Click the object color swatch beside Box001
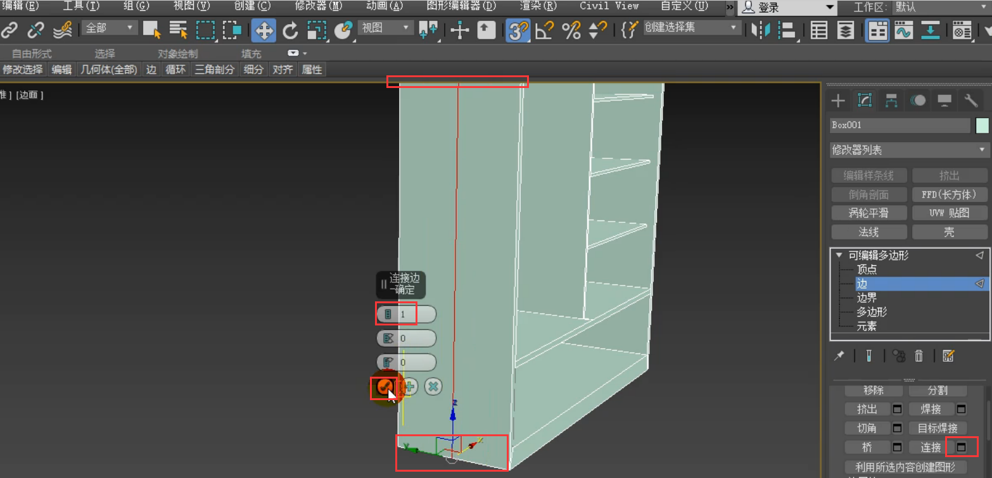This screenshot has width=992, height=478. (982, 125)
